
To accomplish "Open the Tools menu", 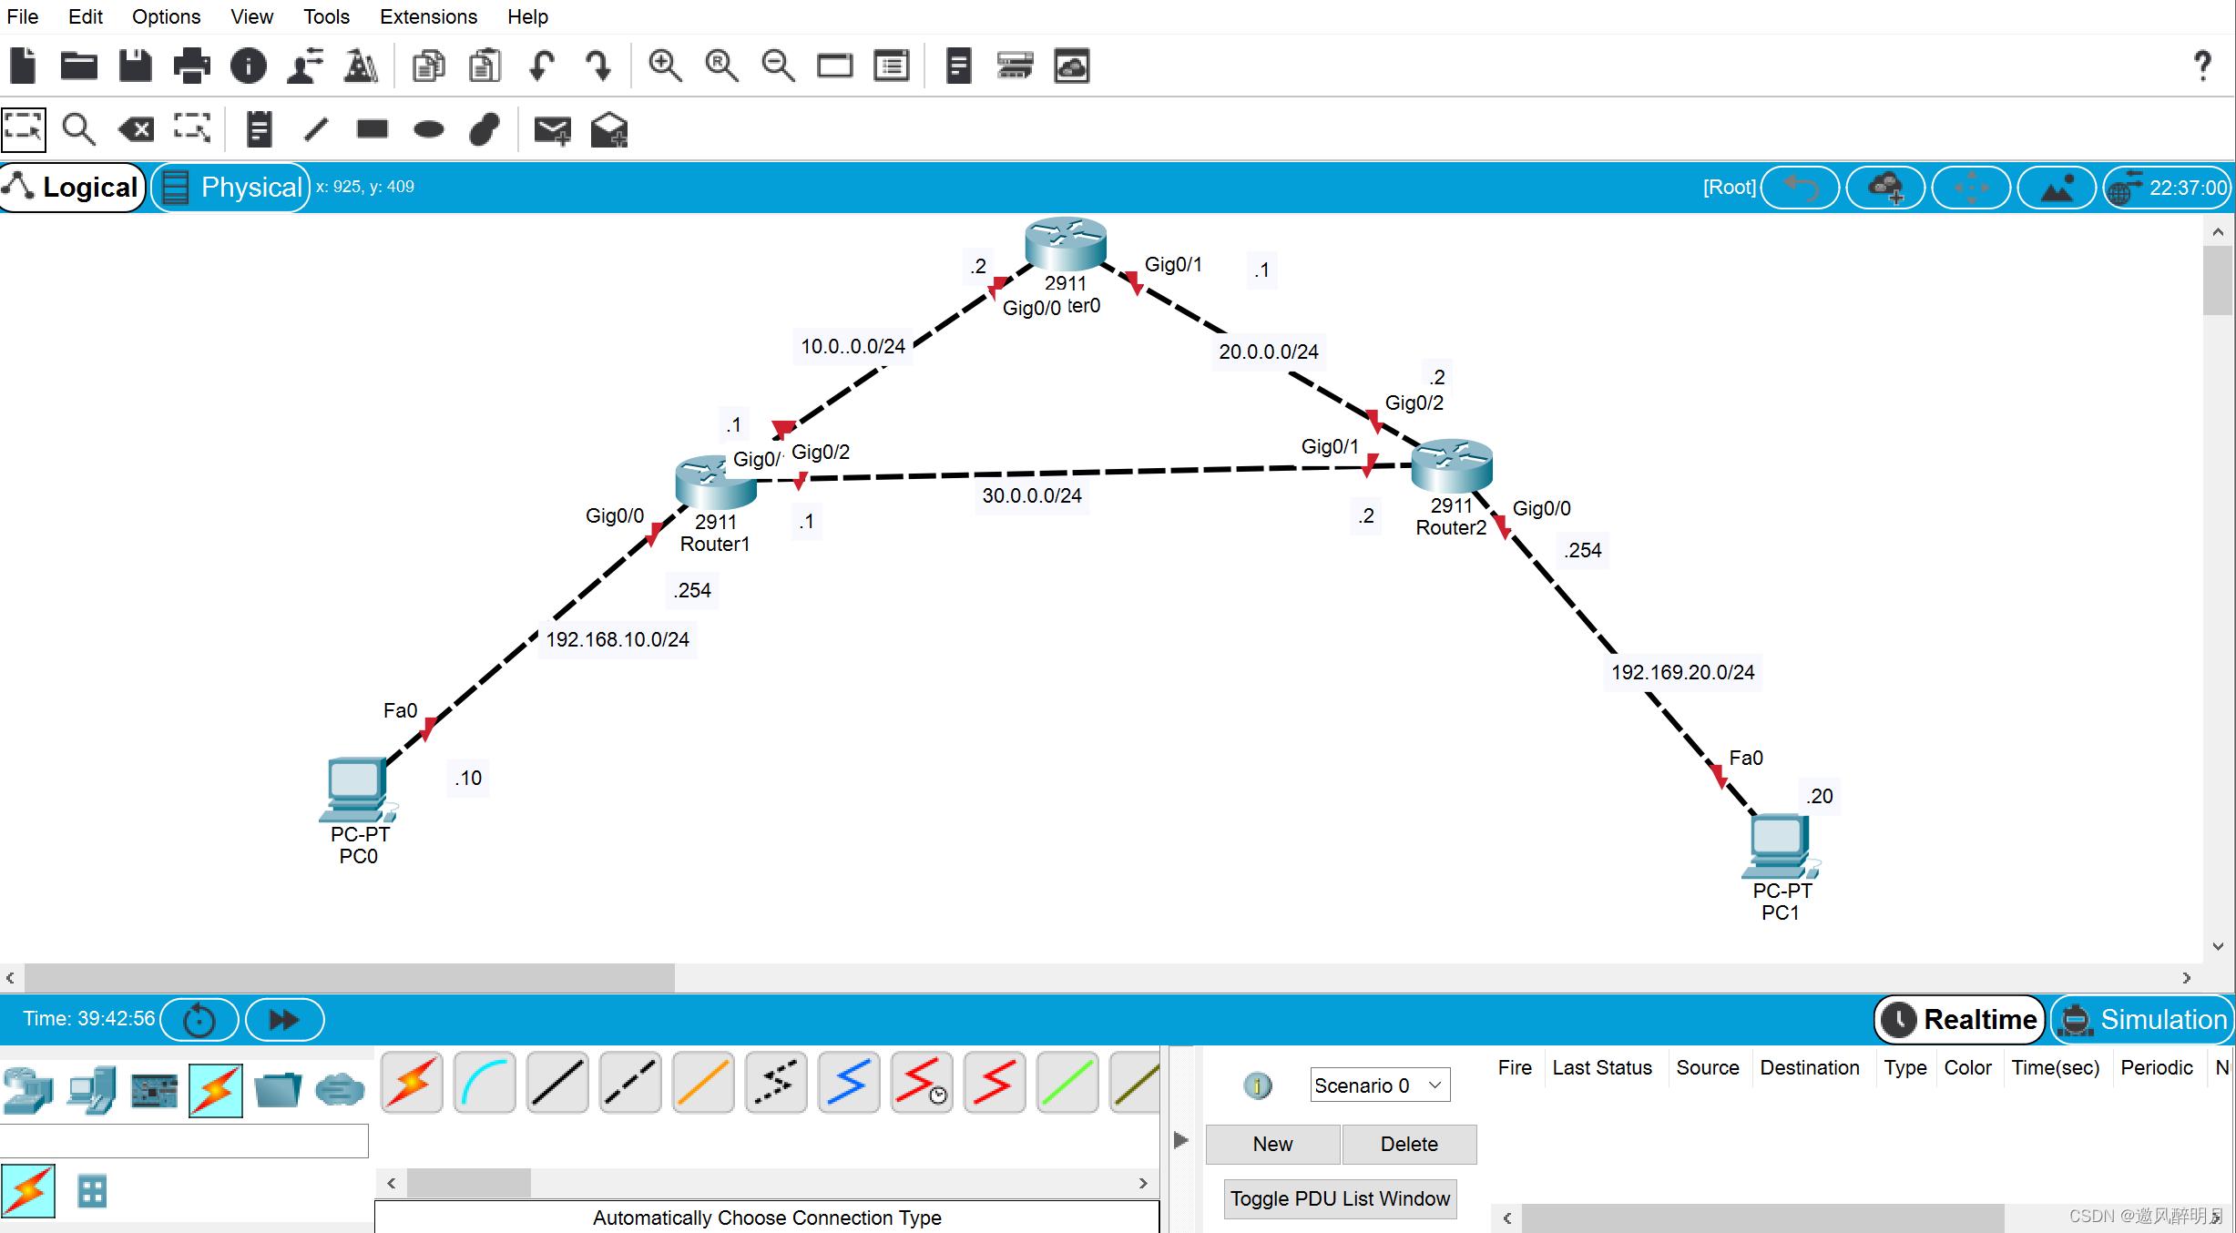I will (x=325, y=16).
